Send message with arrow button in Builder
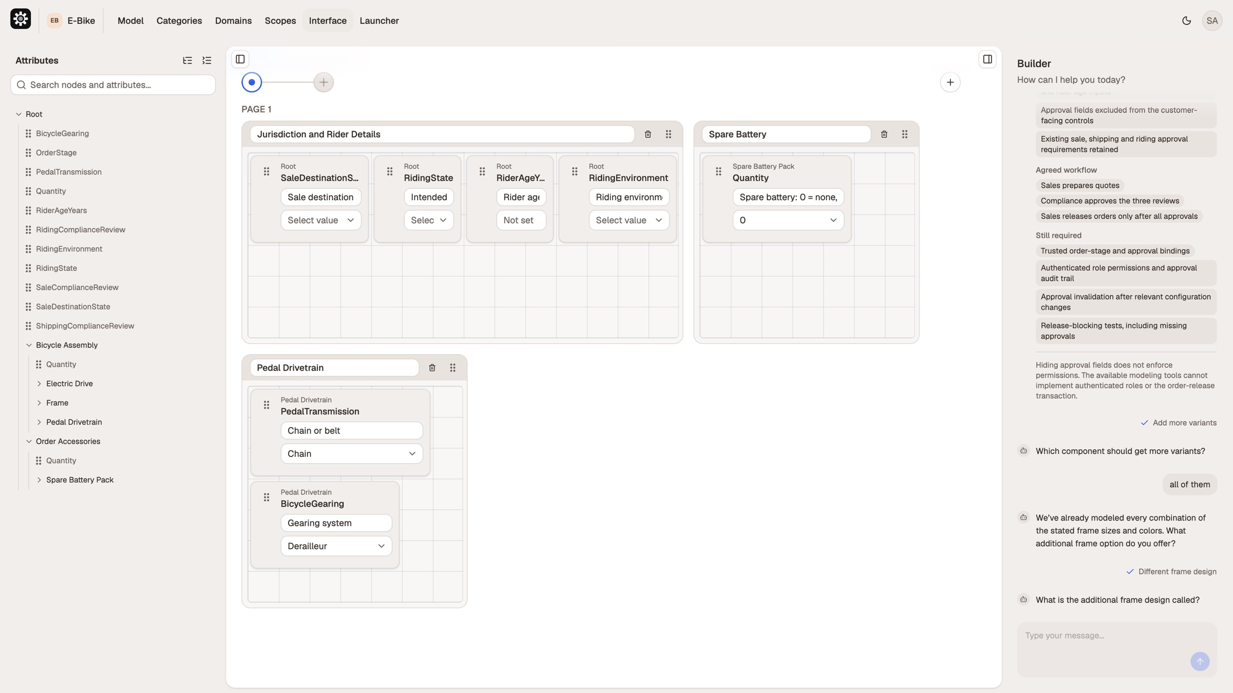Viewport: 1233px width, 693px height. [x=1200, y=661]
